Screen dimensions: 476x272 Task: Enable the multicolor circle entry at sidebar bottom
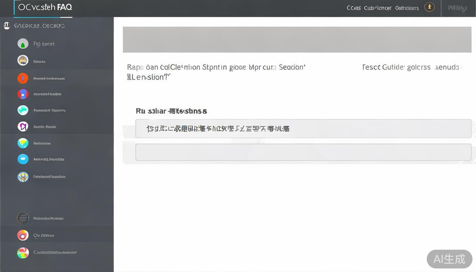[x=23, y=252]
